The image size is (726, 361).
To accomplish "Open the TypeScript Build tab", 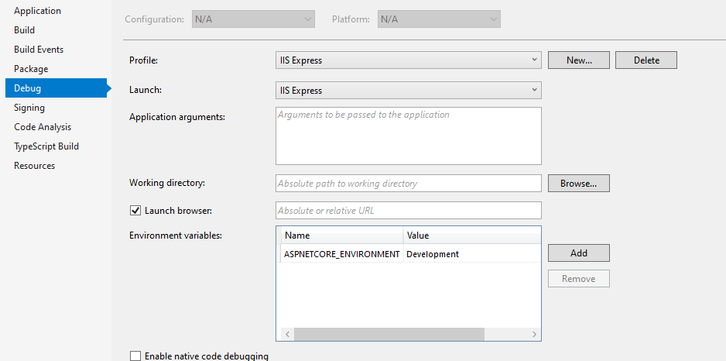I will coord(46,146).
